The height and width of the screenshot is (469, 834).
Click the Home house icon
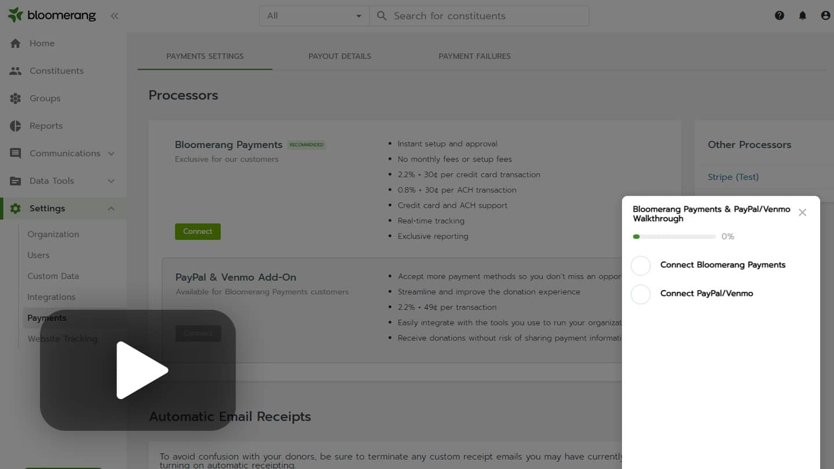click(x=16, y=43)
